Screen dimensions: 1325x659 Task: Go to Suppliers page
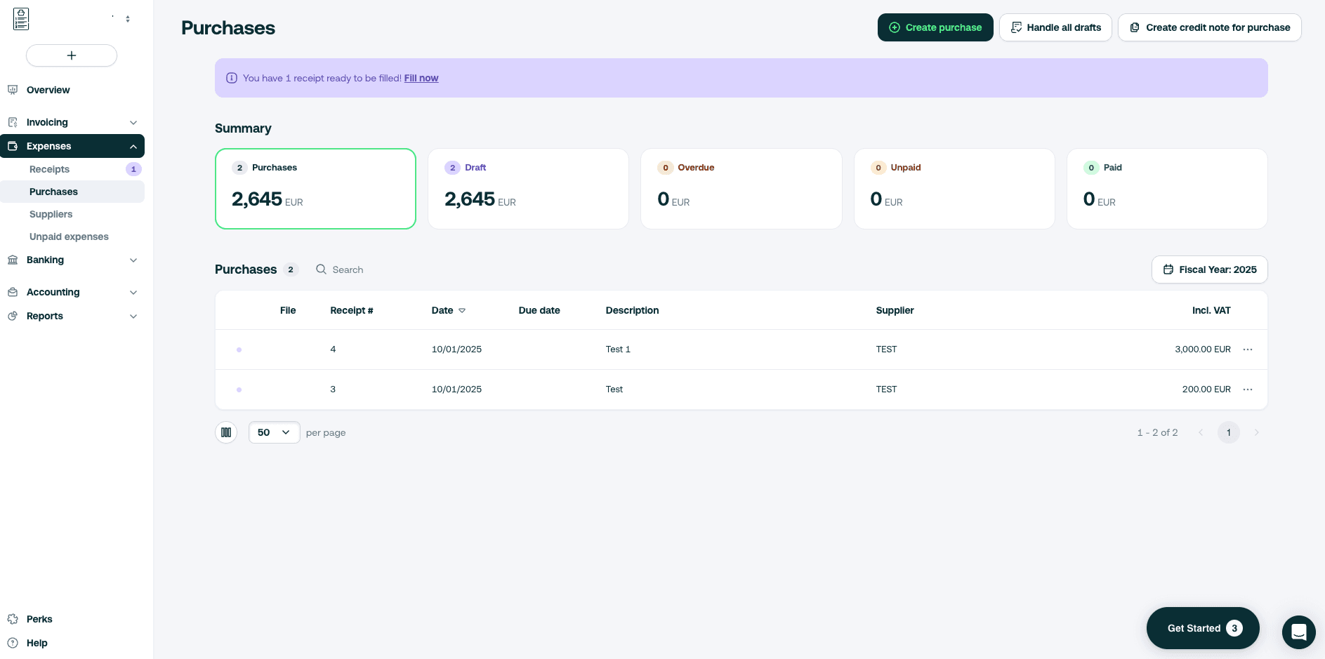[51, 214]
